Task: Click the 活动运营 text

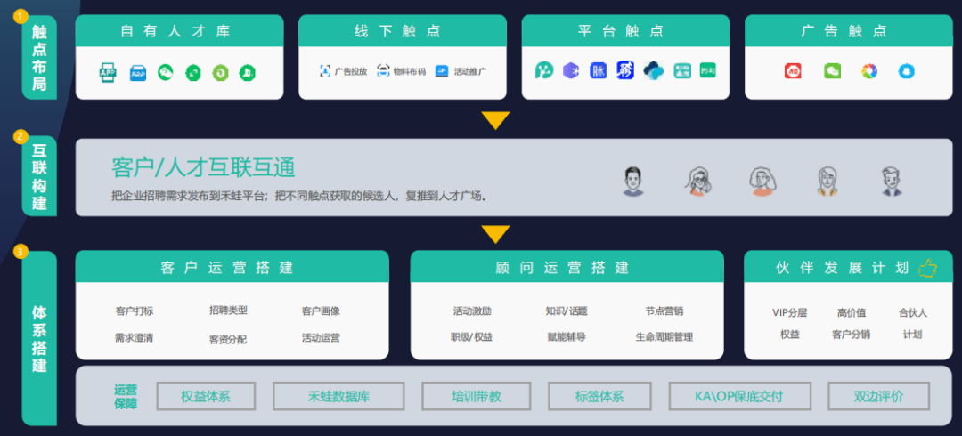Action: pos(321,337)
